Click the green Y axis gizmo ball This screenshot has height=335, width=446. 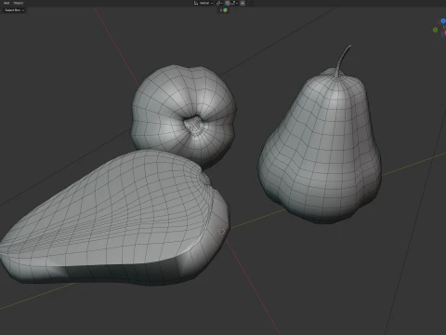point(435,30)
